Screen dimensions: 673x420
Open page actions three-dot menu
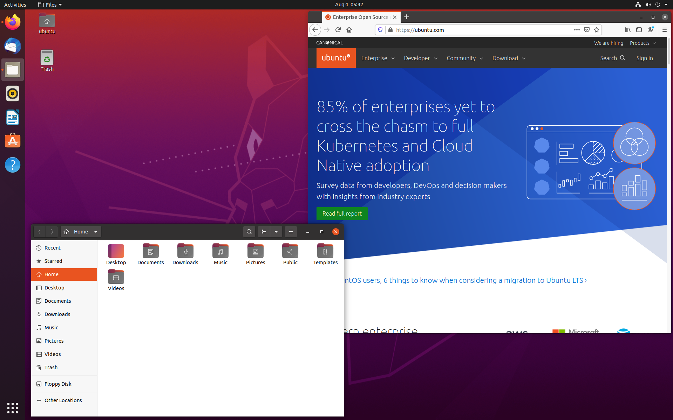[x=577, y=30]
